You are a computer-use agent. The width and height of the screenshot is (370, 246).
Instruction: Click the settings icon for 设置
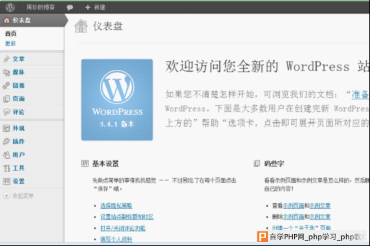7,181
